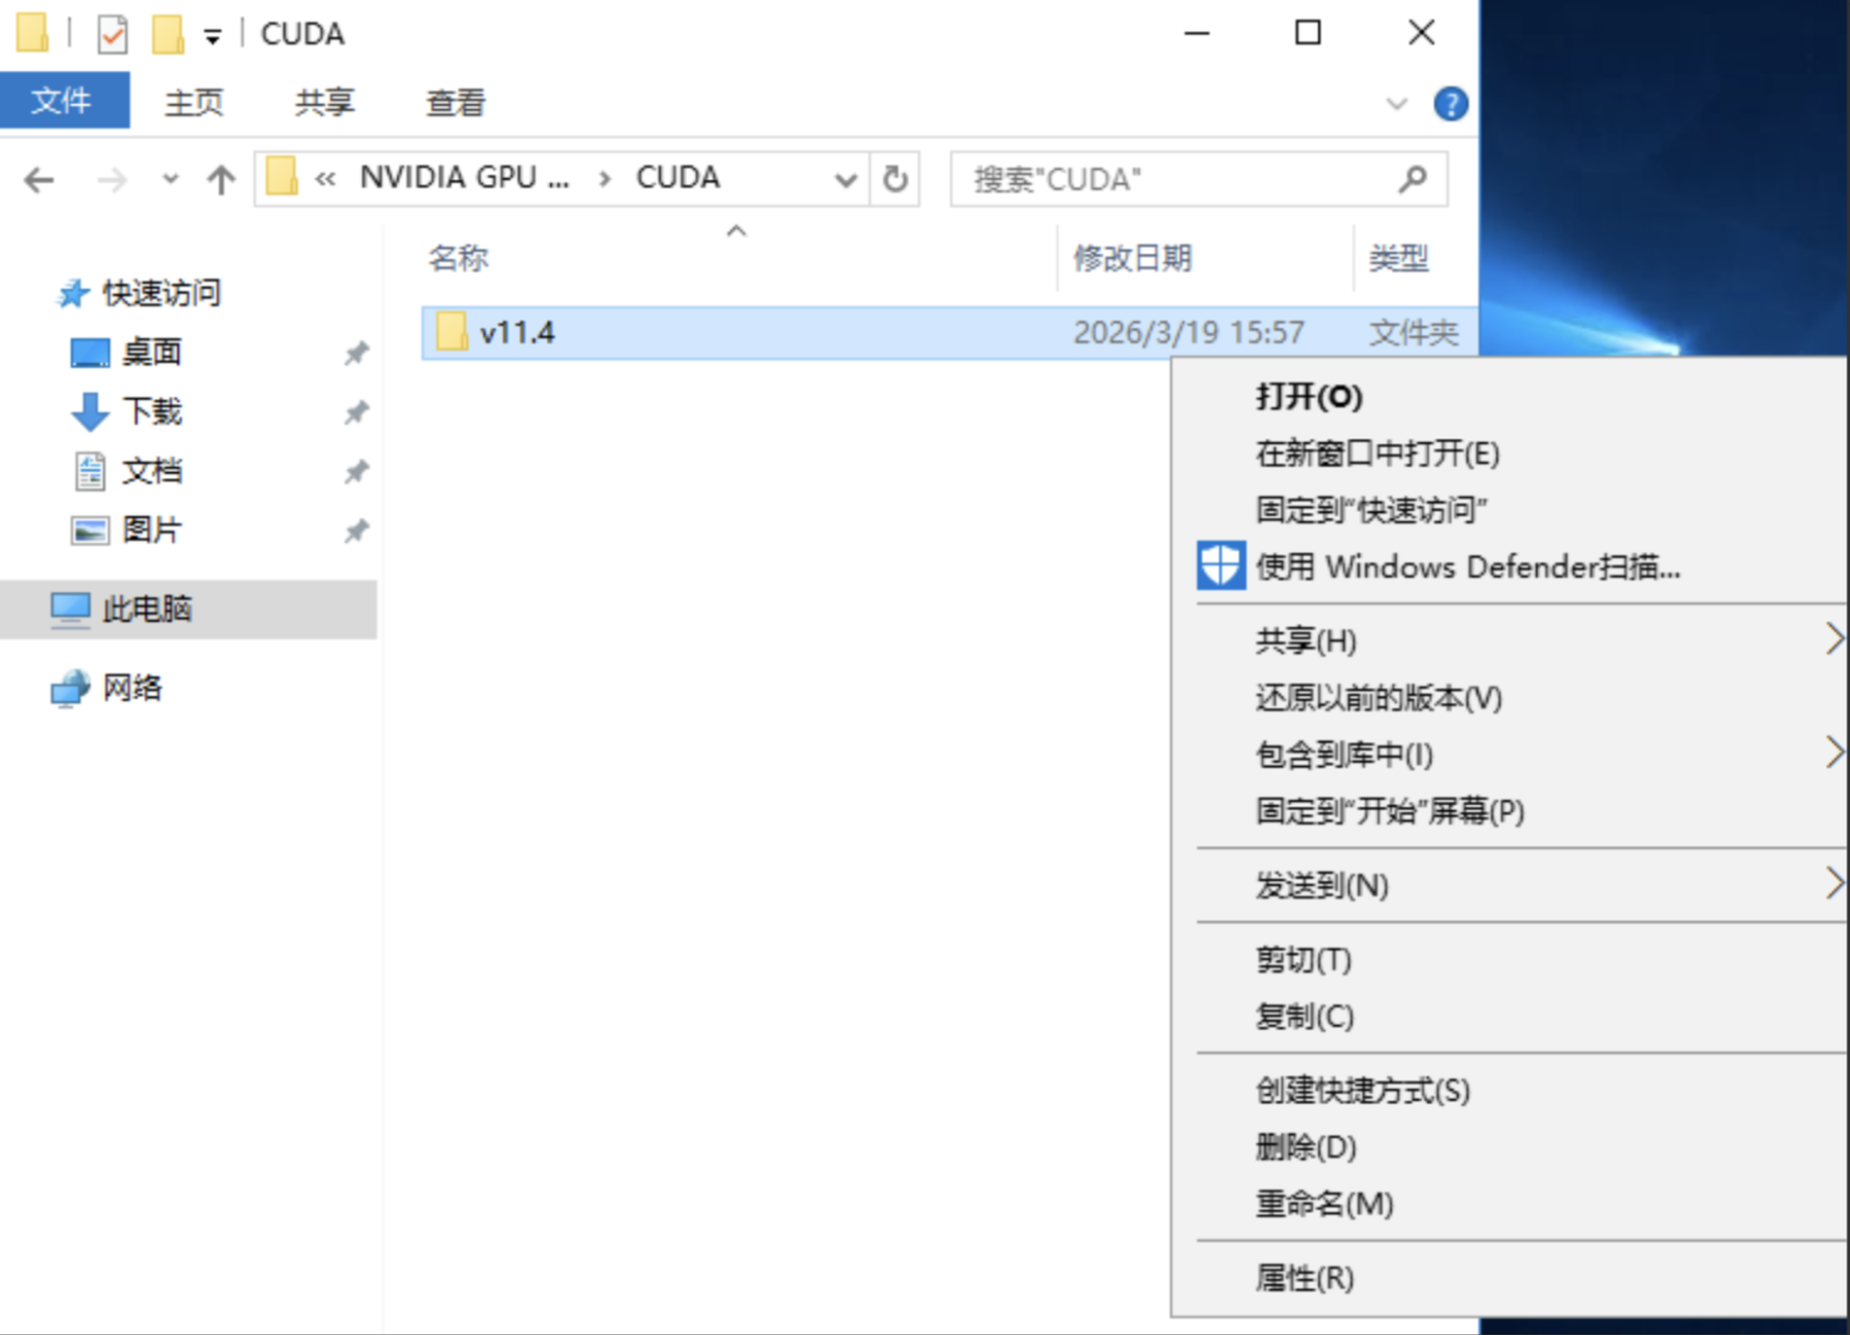Click the up one level arrow
This screenshot has height=1335, width=1850.
tap(221, 180)
